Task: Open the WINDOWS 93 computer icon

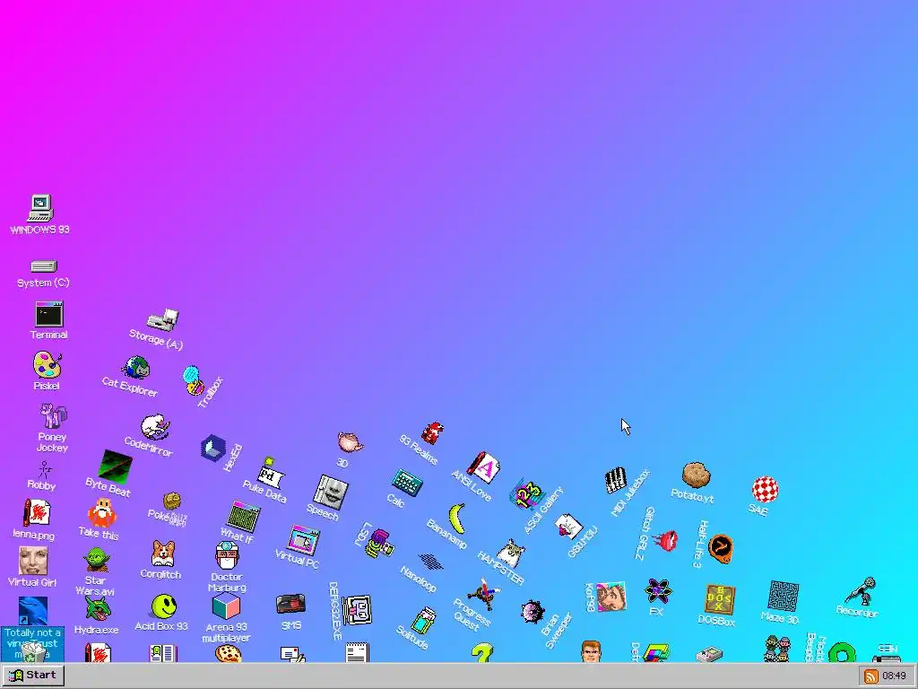Action: pos(39,208)
